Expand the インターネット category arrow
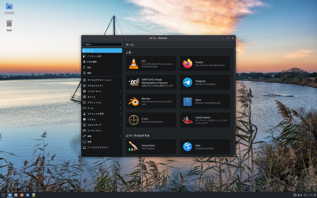The image size is (317, 198). coord(120,91)
